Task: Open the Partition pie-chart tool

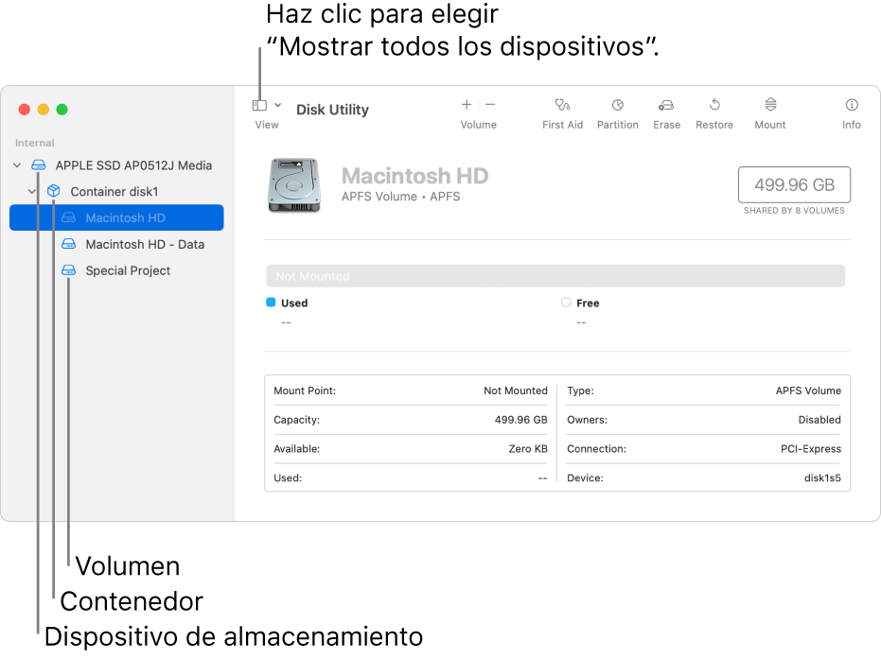Action: pos(618,105)
